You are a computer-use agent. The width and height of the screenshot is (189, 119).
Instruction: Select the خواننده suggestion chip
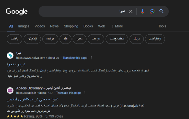coord(50,39)
